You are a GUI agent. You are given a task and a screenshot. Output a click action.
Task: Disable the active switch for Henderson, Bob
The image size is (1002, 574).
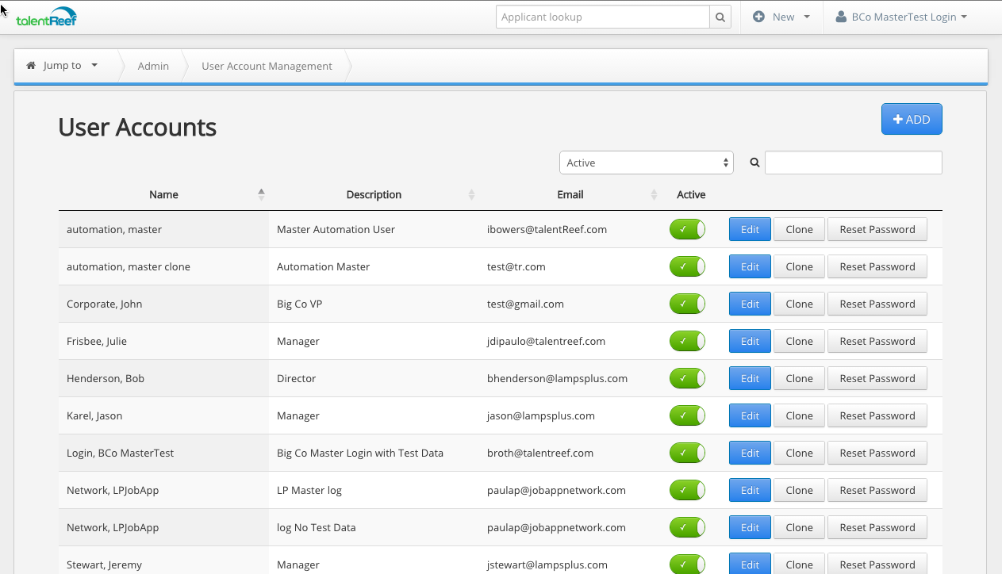pyautogui.click(x=687, y=378)
